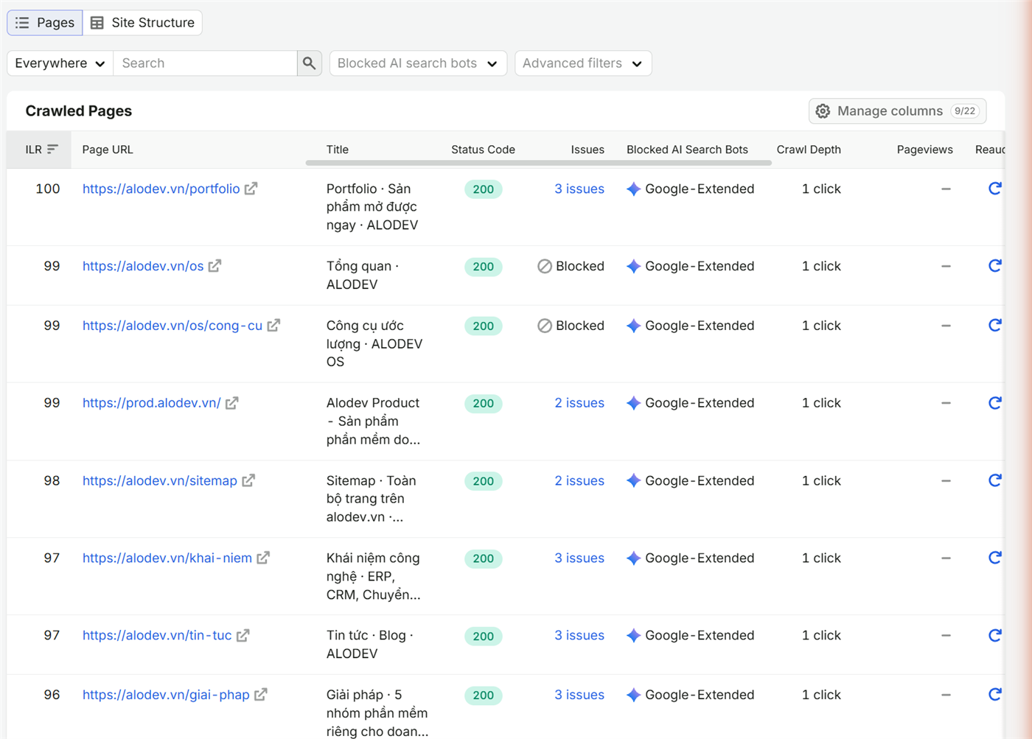Click Google-Extended bot in portfolio row

coord(691,189)
